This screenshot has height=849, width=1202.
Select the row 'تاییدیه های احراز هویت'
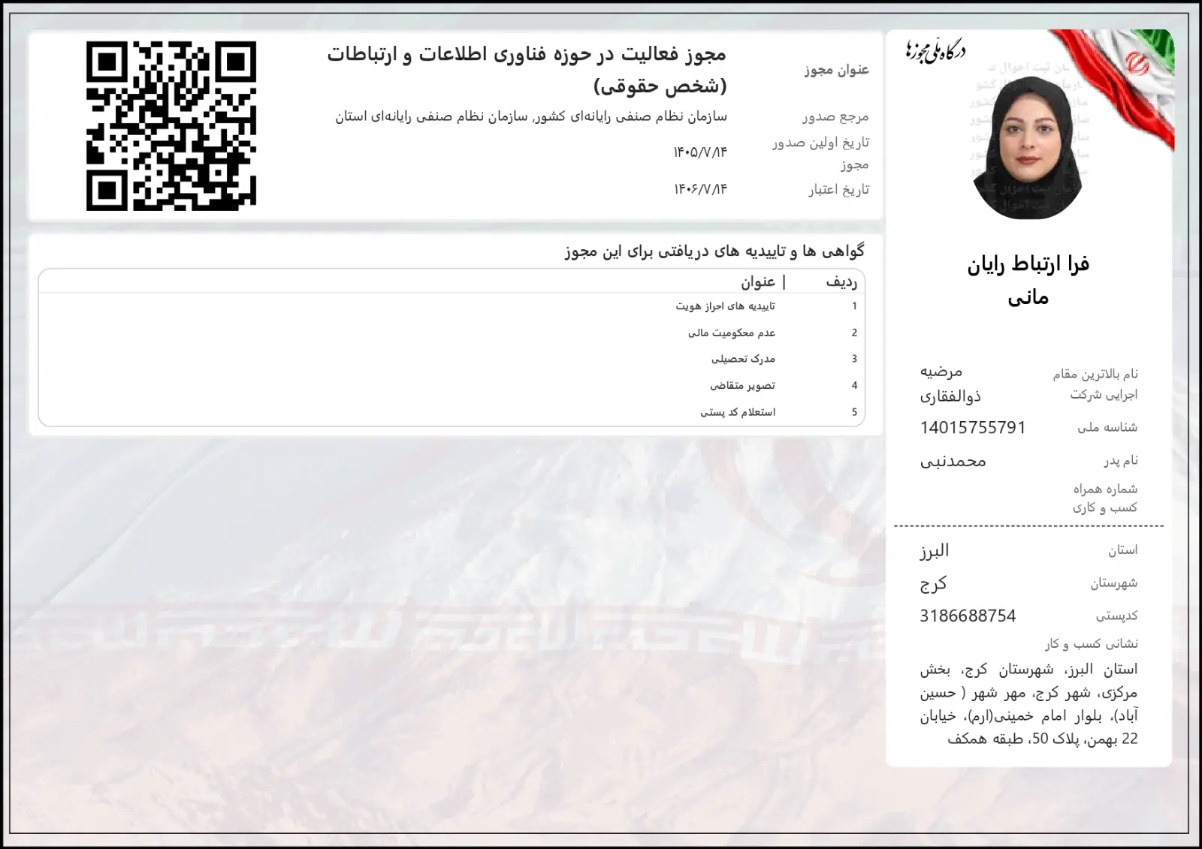pos(452,306)
